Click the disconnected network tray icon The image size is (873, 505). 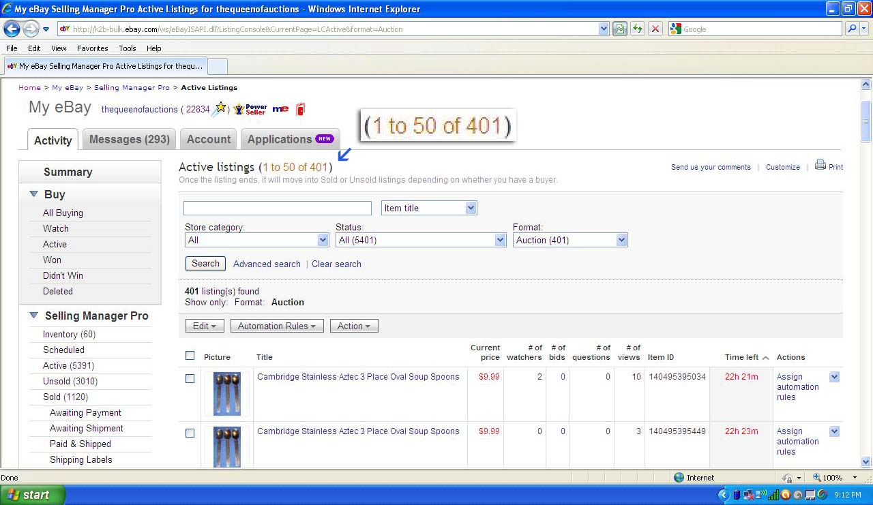[749, 495]
